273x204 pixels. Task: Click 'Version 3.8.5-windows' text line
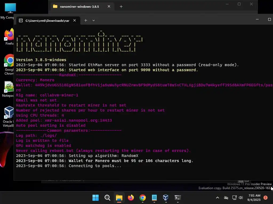(x=41, y=60)
